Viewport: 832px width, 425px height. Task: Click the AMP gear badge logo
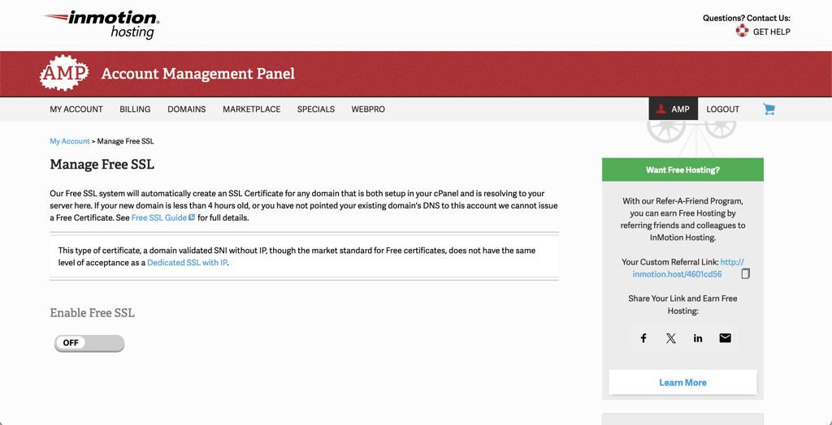(x=63, y=74)
